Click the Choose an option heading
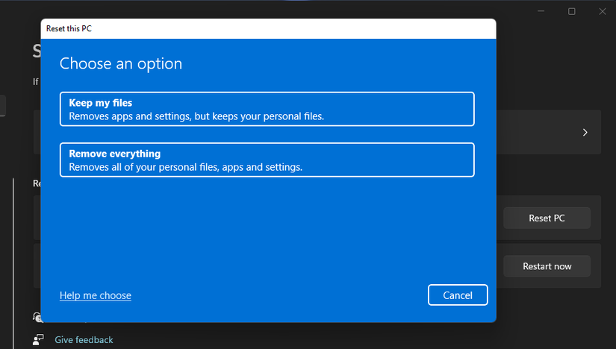The image size is (616, 349). [121, 63]
